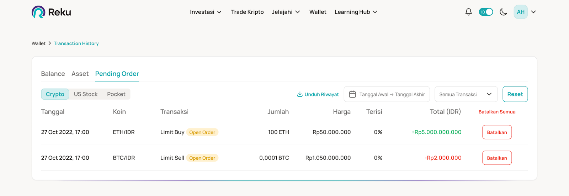The width and height of the screenshot is (569, 196).
Task: Open the notifications bell
Action: [x=468, y=12]
